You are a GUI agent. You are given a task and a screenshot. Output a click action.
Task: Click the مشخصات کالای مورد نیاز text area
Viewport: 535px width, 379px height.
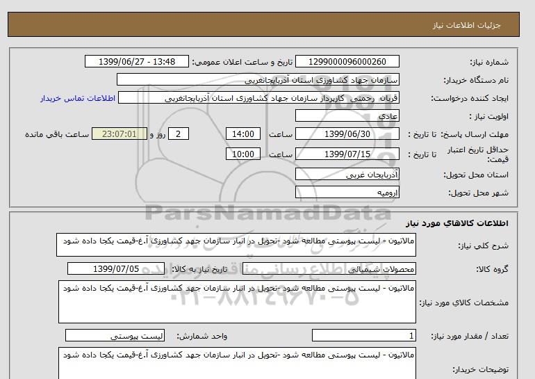click(x=237, y=301)
